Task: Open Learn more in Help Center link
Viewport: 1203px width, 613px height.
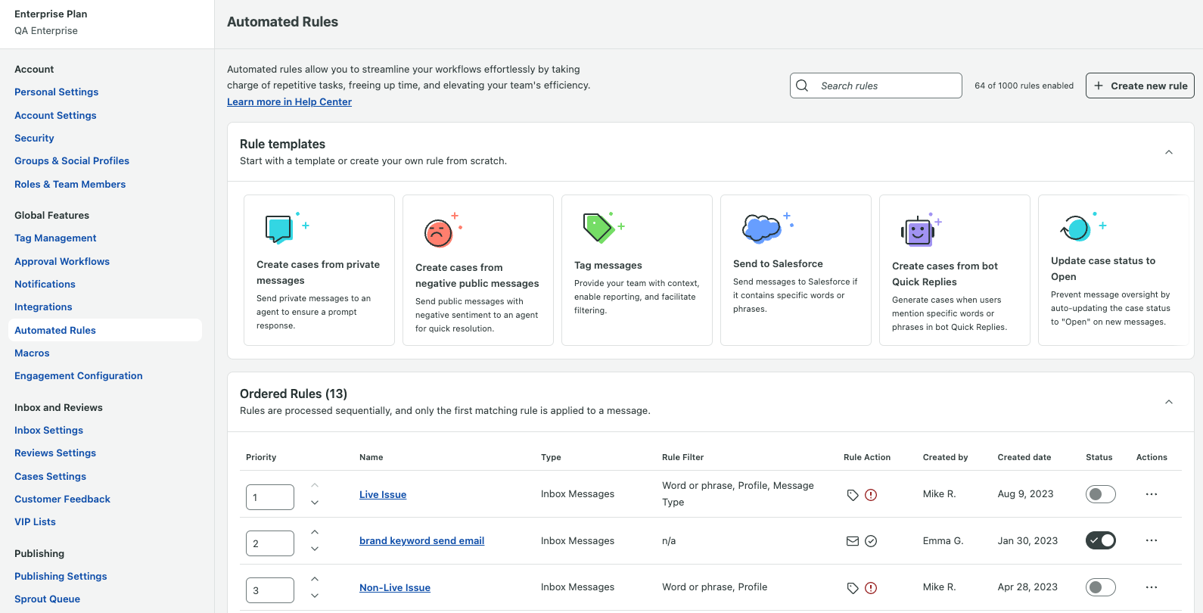Action: coord(289,101)
